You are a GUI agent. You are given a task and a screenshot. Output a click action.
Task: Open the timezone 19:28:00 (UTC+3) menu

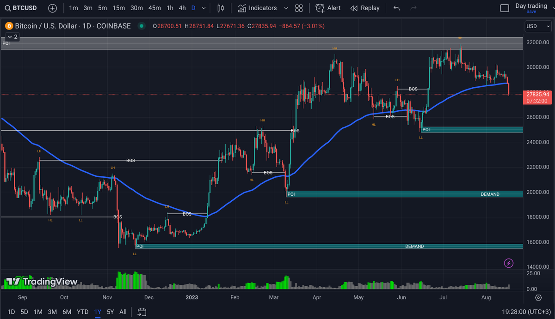pyautogui.click(x=525, y=312)
